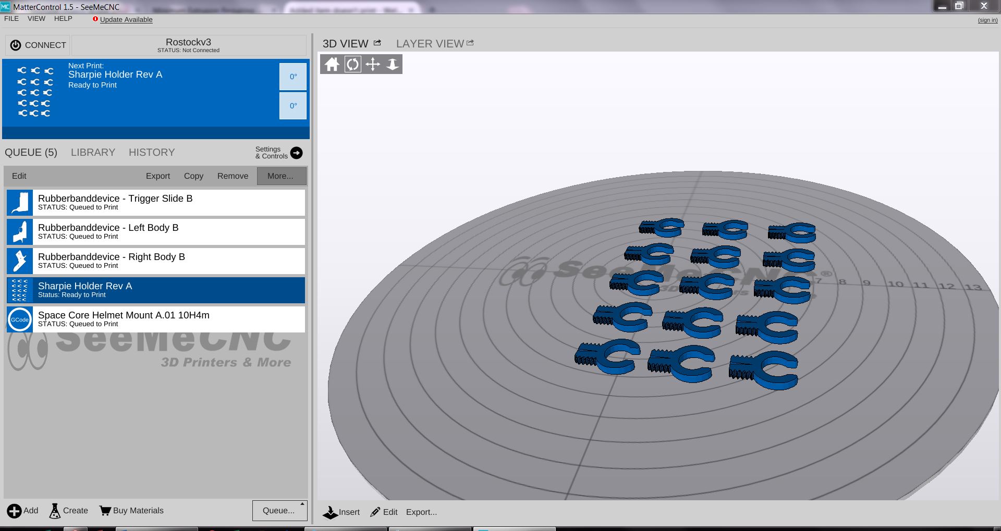This screenshot has height=531, width=1001.
Task: Expand the Queue... dropdown menu
Action: pos(279,511)
